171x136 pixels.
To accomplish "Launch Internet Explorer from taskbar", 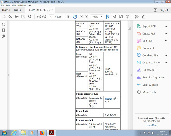I will pyautogui.click(x=14, y=133).
